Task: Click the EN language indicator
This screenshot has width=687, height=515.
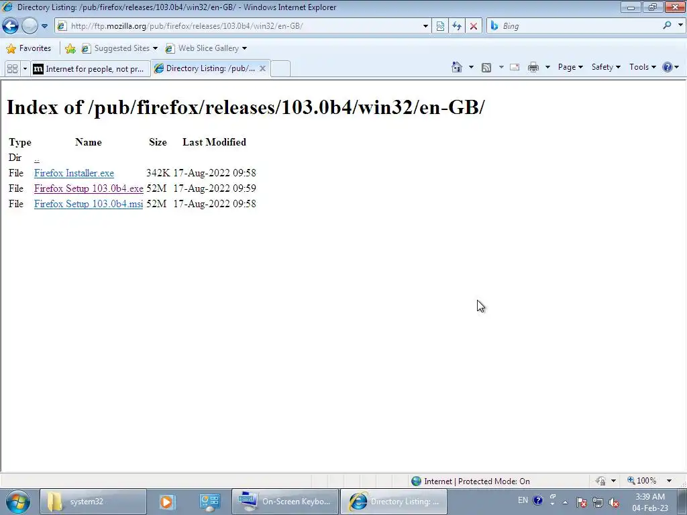Action: coord(523,500)
